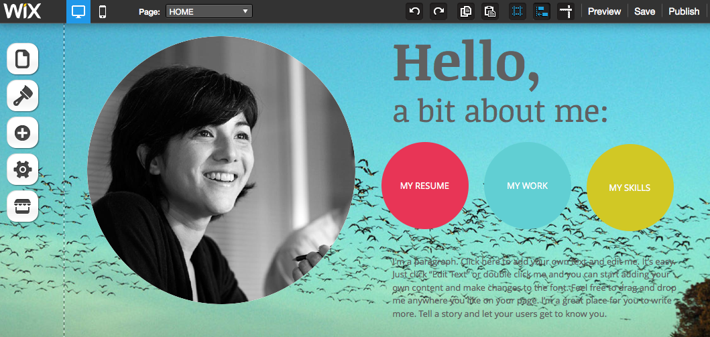This screenshot has height=337, width=710.
Task: Redo the last undone action
Action: (438, 12)
